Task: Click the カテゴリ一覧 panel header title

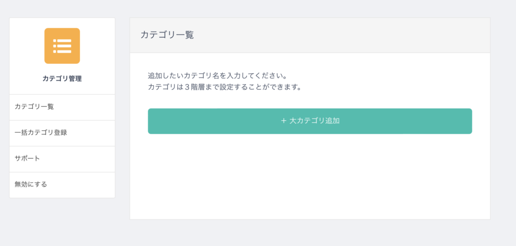Action: click(167, 35)
